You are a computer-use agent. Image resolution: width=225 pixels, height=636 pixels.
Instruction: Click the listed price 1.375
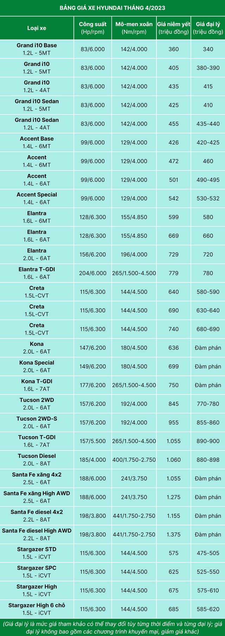(x=174, y=534)
